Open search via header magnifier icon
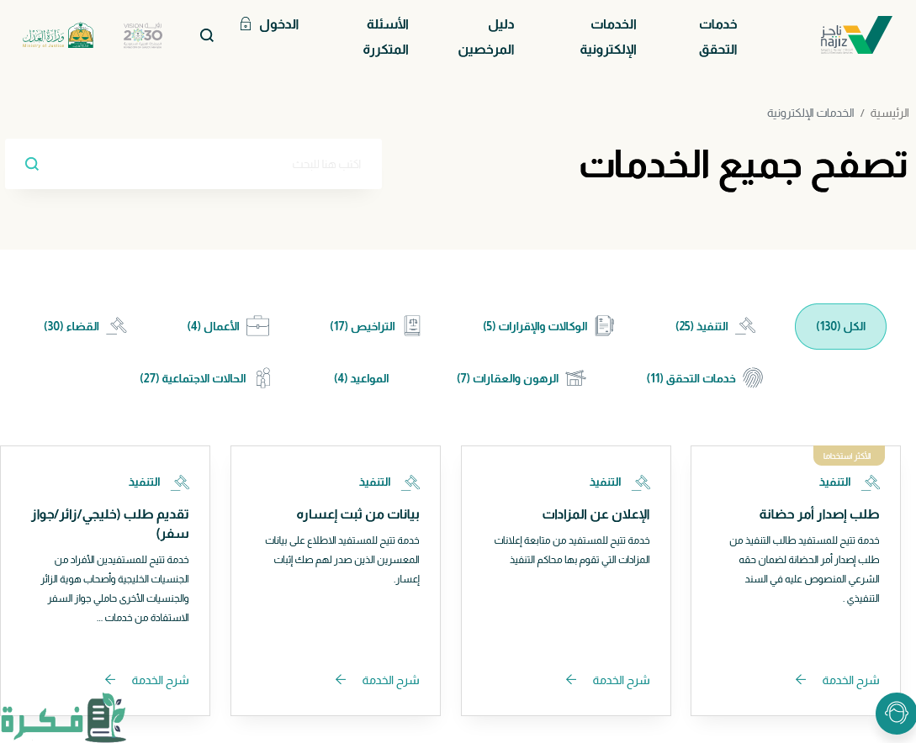Viewport: 916px width, 743px height. pos(206,35)
